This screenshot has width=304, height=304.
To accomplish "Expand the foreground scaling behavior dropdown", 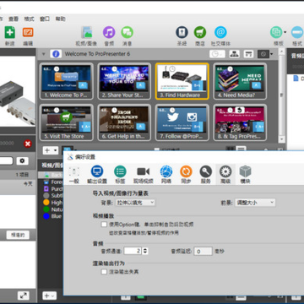I will pyautogui.click(x=255, y=203).
